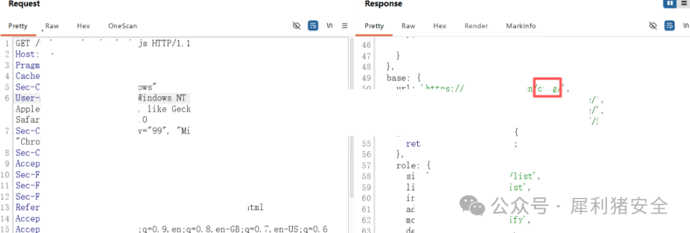Click the 'Refer' header on line 13
Screen dimensions: 690x233
tap(27, 207)
